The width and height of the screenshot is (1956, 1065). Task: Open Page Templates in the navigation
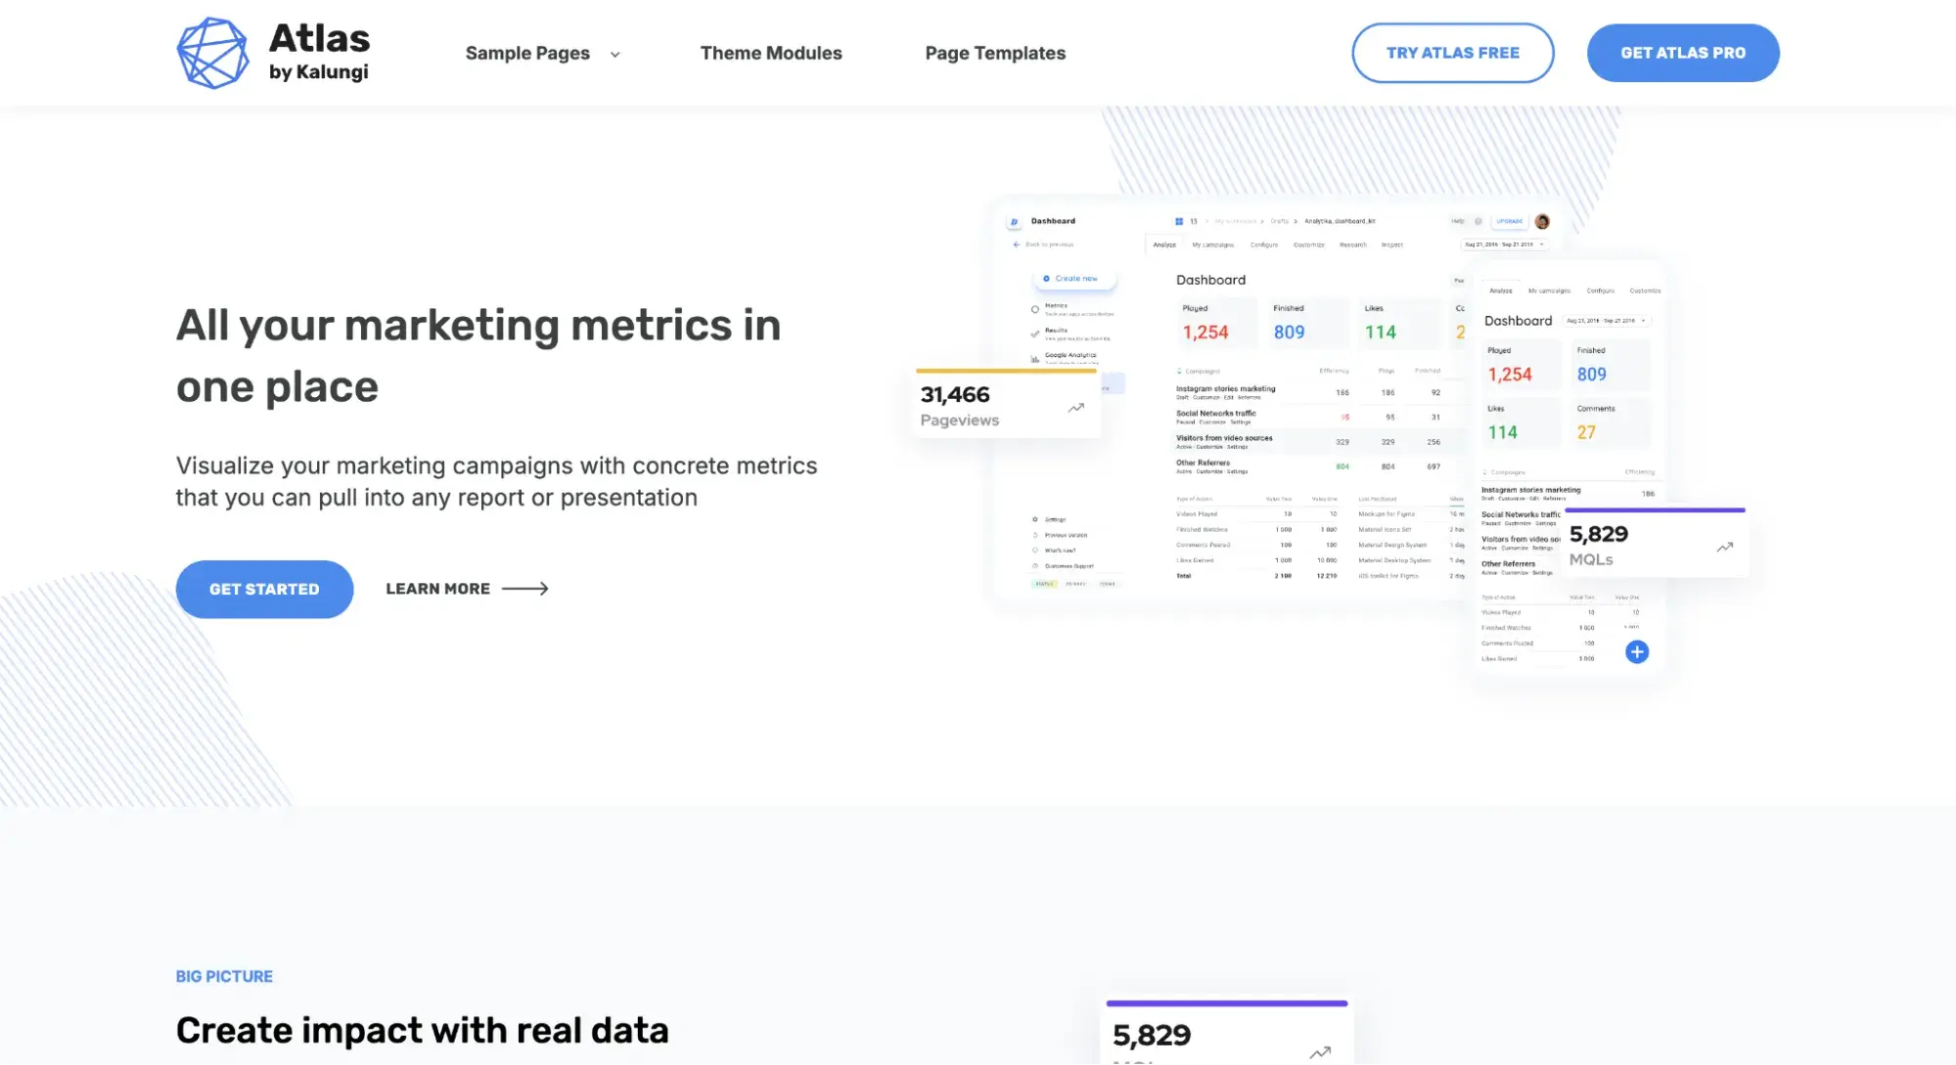[x=995, y=54]
